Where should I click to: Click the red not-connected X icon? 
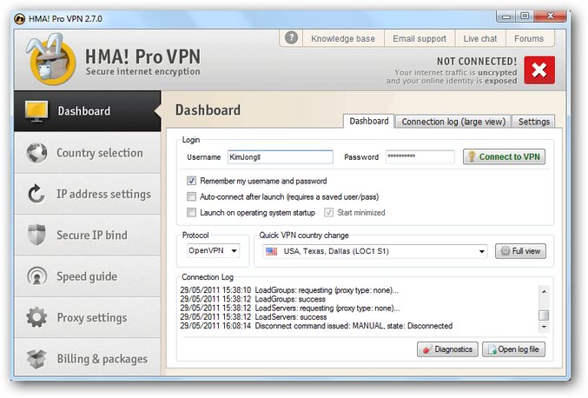(x=539, y=70)
